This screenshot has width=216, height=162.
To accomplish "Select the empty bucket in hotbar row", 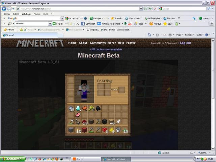I will [x=118, y=130].
